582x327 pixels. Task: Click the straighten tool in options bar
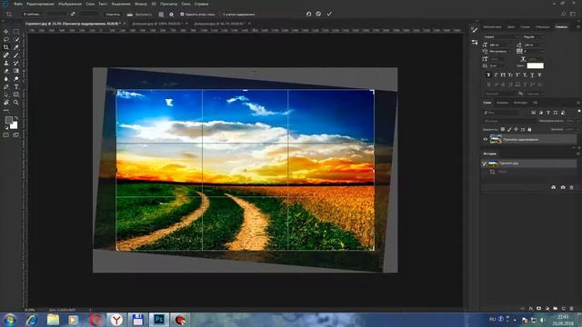pyautogui.click(x=129, y=15)
